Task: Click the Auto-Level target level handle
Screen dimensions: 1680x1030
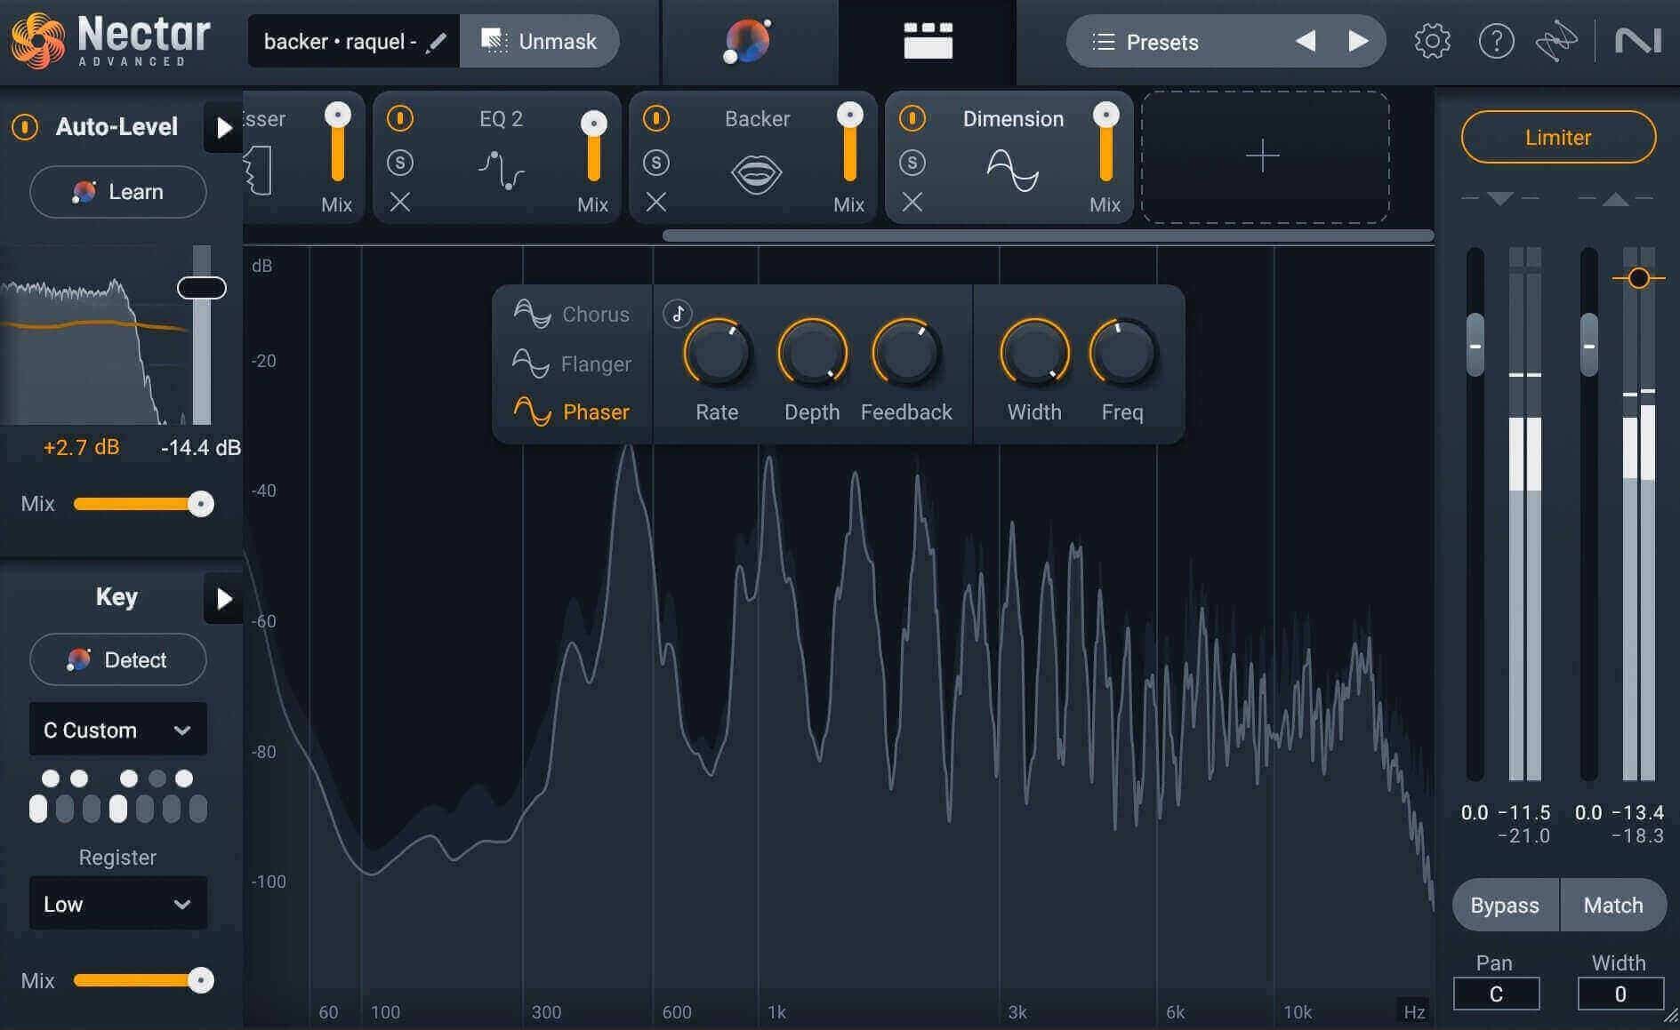Action: click(202, 288)
